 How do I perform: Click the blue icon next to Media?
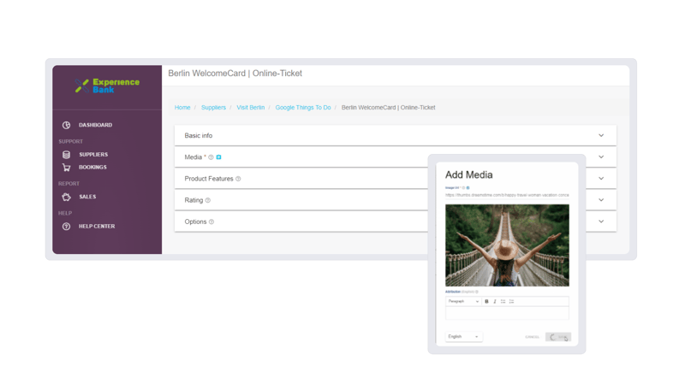click(x=219, y=157)
